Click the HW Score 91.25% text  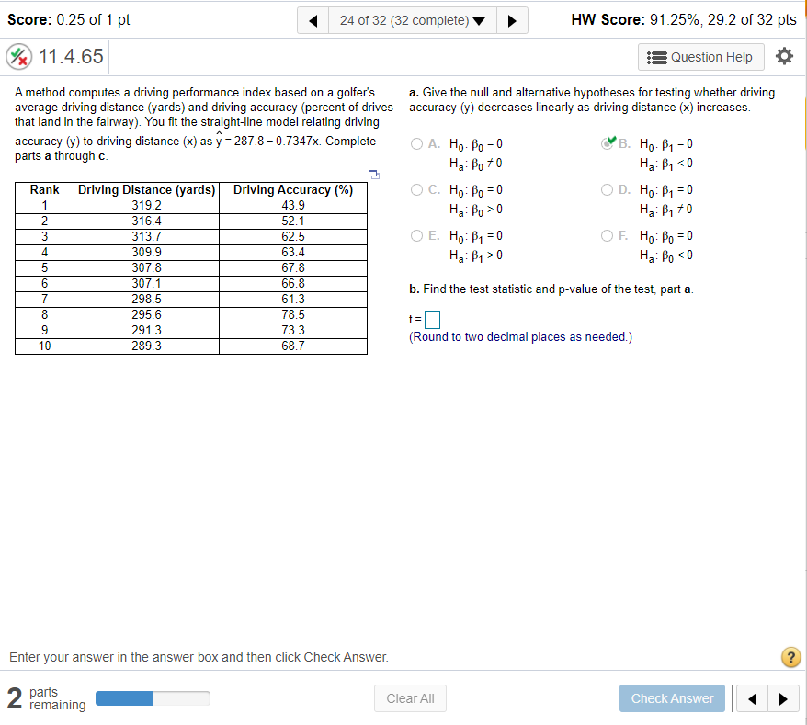coord(684,20)
